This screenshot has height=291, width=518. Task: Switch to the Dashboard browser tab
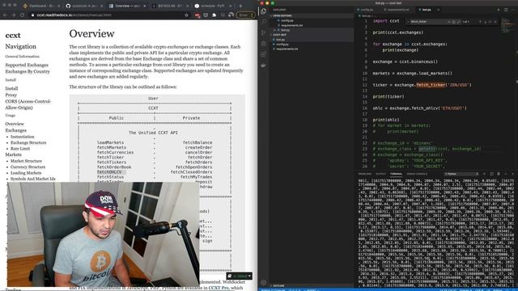(41, 6)
